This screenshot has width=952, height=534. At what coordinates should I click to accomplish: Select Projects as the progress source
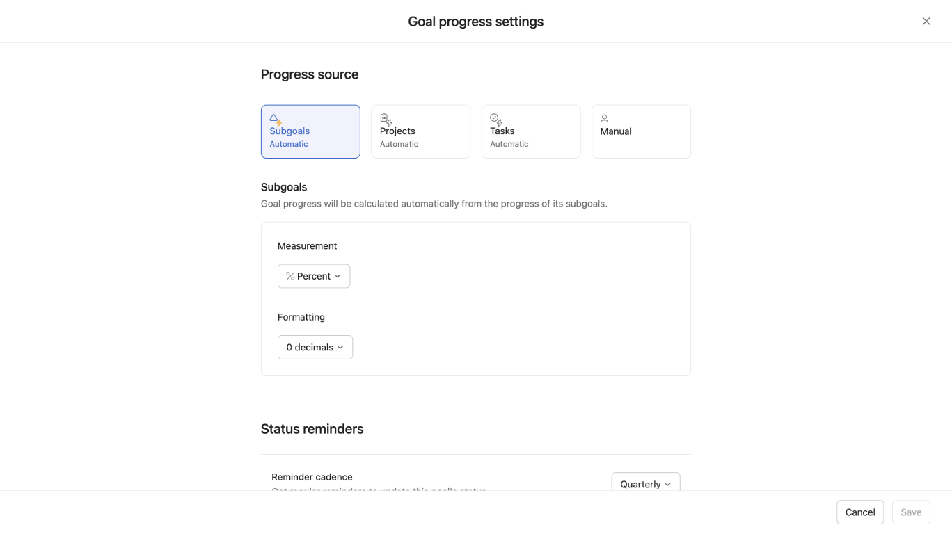coord(420,131)
